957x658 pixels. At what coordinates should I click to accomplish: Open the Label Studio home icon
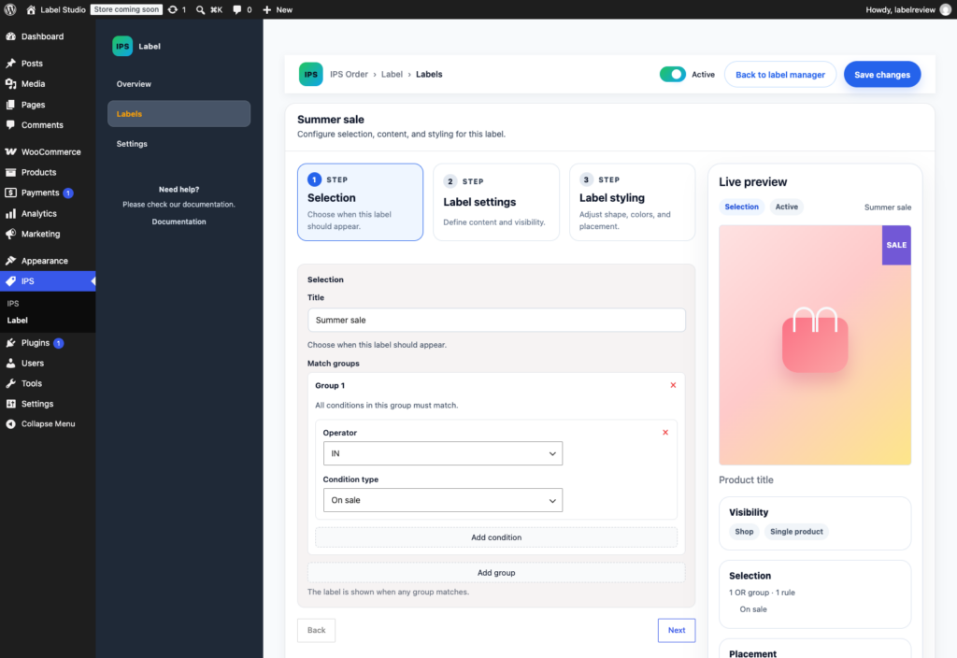pyautogui.click(x=31, y=9)
